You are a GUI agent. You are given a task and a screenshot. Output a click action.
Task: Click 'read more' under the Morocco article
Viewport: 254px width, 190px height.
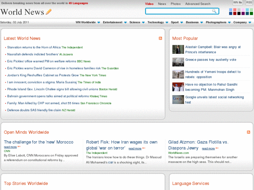pos(10,147)
